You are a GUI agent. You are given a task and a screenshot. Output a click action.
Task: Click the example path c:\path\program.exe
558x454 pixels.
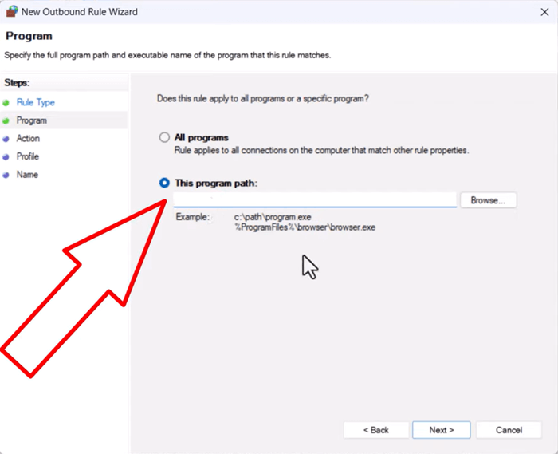click(273, 217)
